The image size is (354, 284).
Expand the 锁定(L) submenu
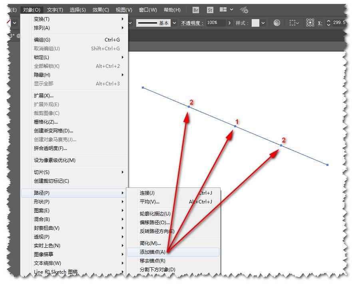[74, 57]
